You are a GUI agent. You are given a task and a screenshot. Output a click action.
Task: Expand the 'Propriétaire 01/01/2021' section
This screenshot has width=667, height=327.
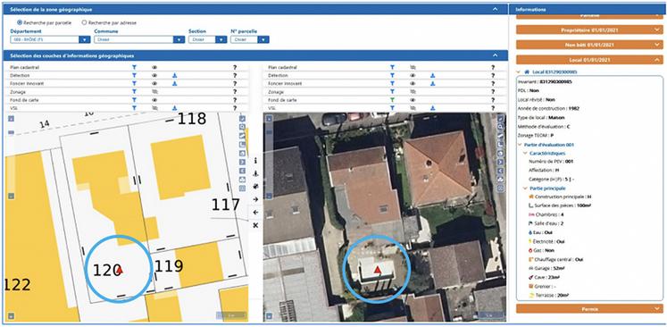click(589, 30)
